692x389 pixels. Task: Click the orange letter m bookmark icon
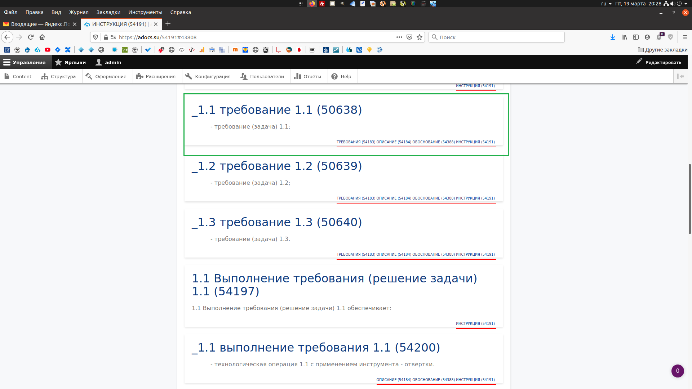point(235,50)
